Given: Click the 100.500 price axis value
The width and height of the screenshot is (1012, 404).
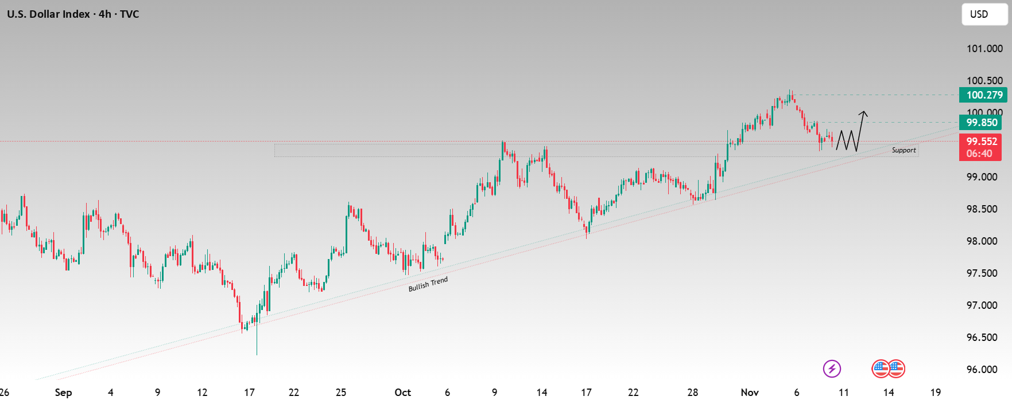Looking at the screenshot, I should (x=984, y=81).
